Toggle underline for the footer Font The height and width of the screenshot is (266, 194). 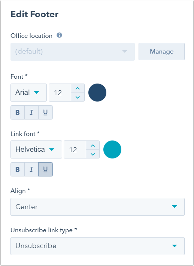(45, 112)
